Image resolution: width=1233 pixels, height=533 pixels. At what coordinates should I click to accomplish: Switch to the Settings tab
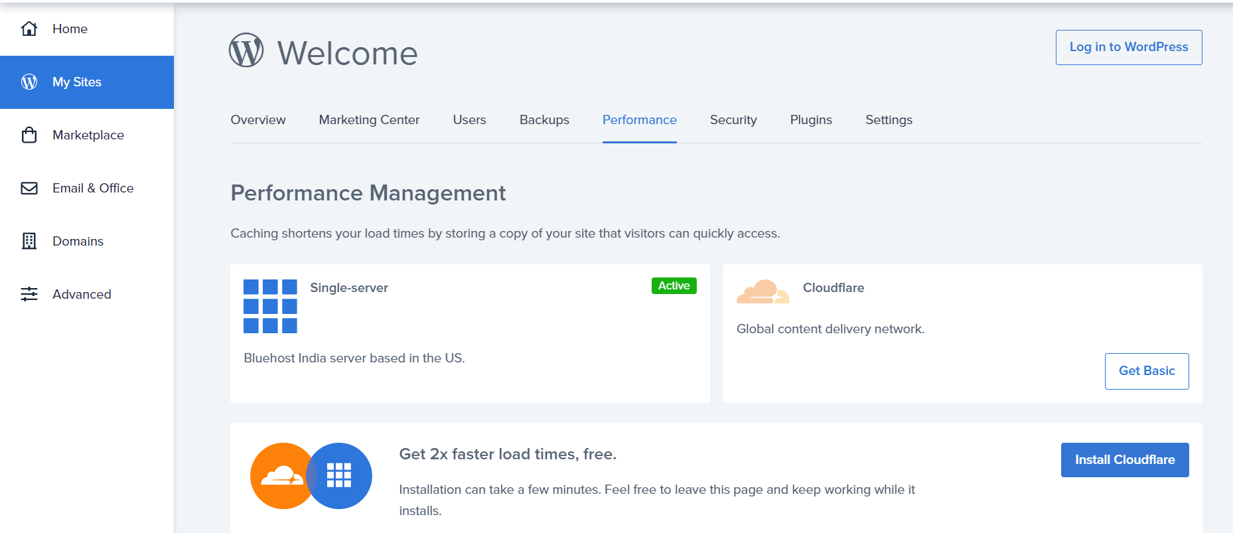889,120
